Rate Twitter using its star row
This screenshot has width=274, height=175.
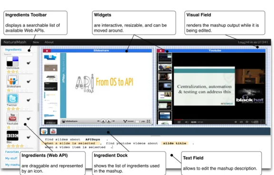pos(17,109)
